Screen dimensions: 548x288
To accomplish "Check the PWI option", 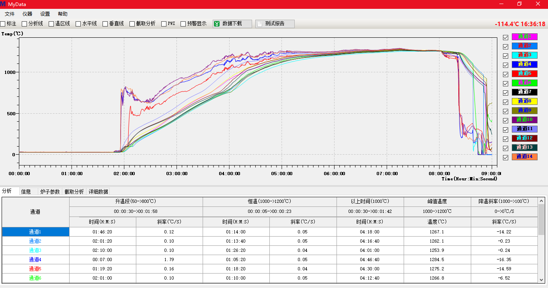I will pos(164,24).
